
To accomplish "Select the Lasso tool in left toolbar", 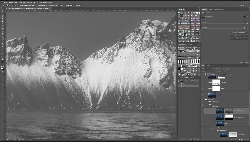I will click(x=3, y=17).
